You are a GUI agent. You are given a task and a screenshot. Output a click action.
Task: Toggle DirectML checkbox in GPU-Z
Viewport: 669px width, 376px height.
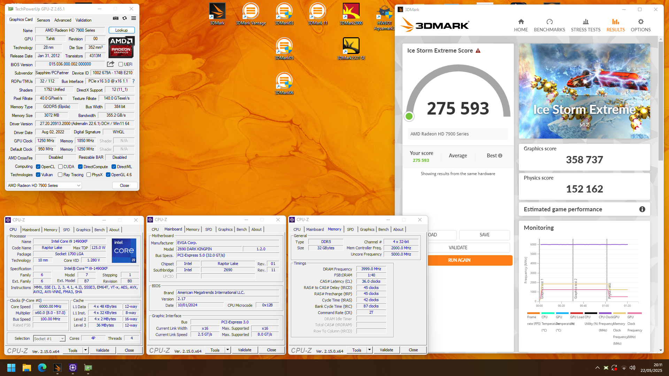tap(114, 167)
